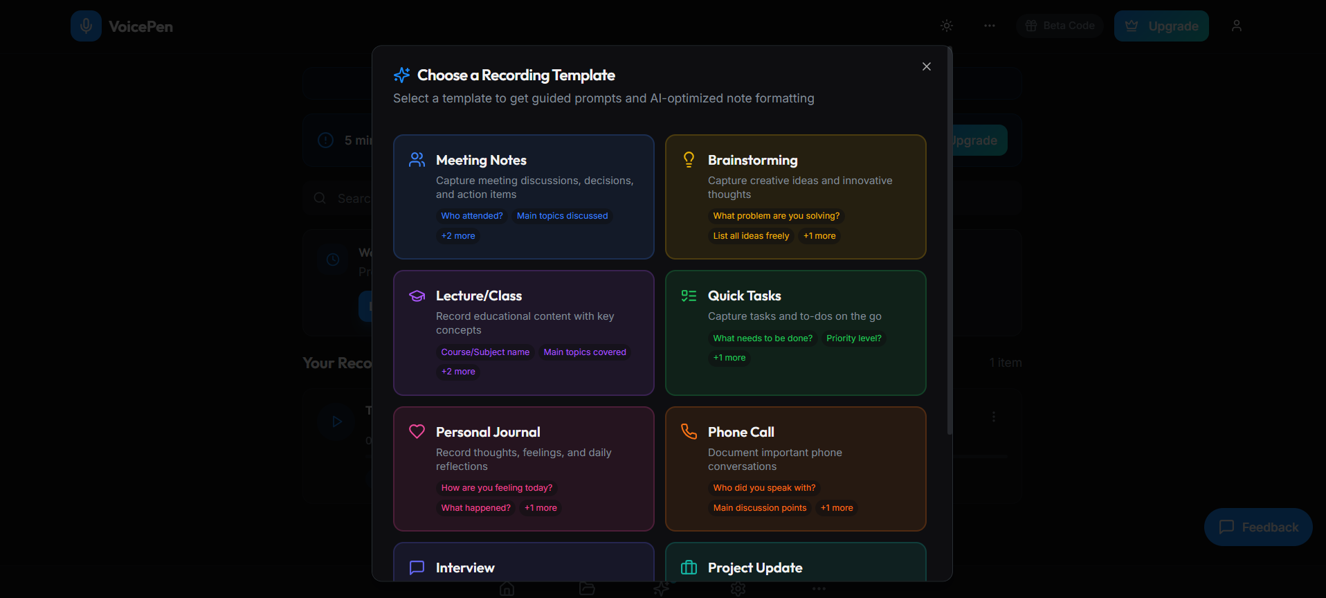The image size is (1326, 598).
Task: Open the recording row's three-dot menu
Action: coord(994,417)
